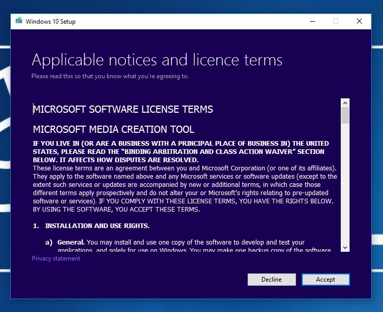Click the scrollbar down arrow
The height and width of the screenshot is (312, 383).
coord(345,247)
